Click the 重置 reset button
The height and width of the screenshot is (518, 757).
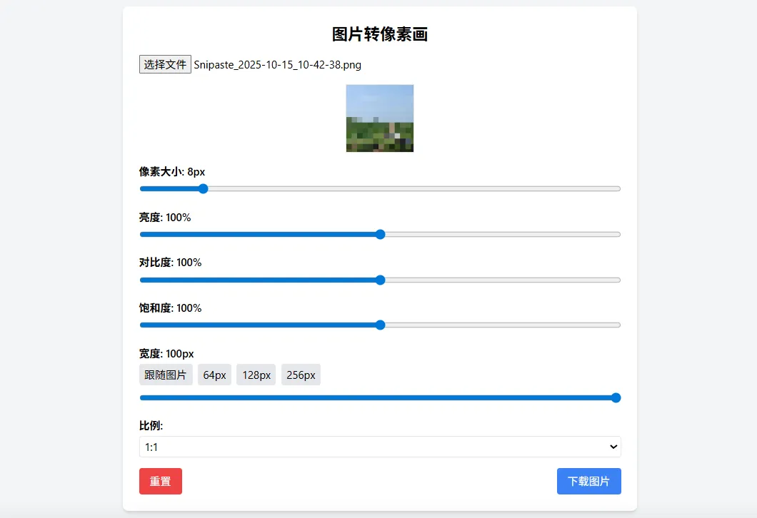pos(160,481)
